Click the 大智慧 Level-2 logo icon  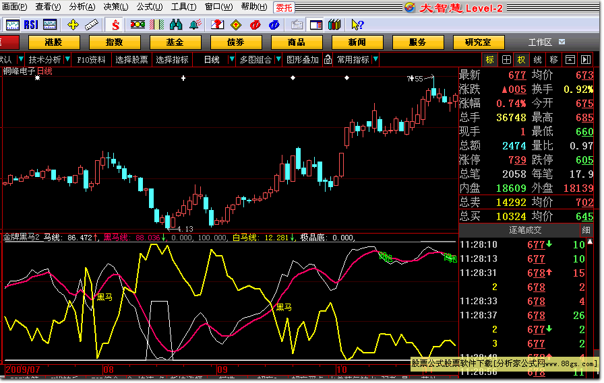(x=409, y=7)
